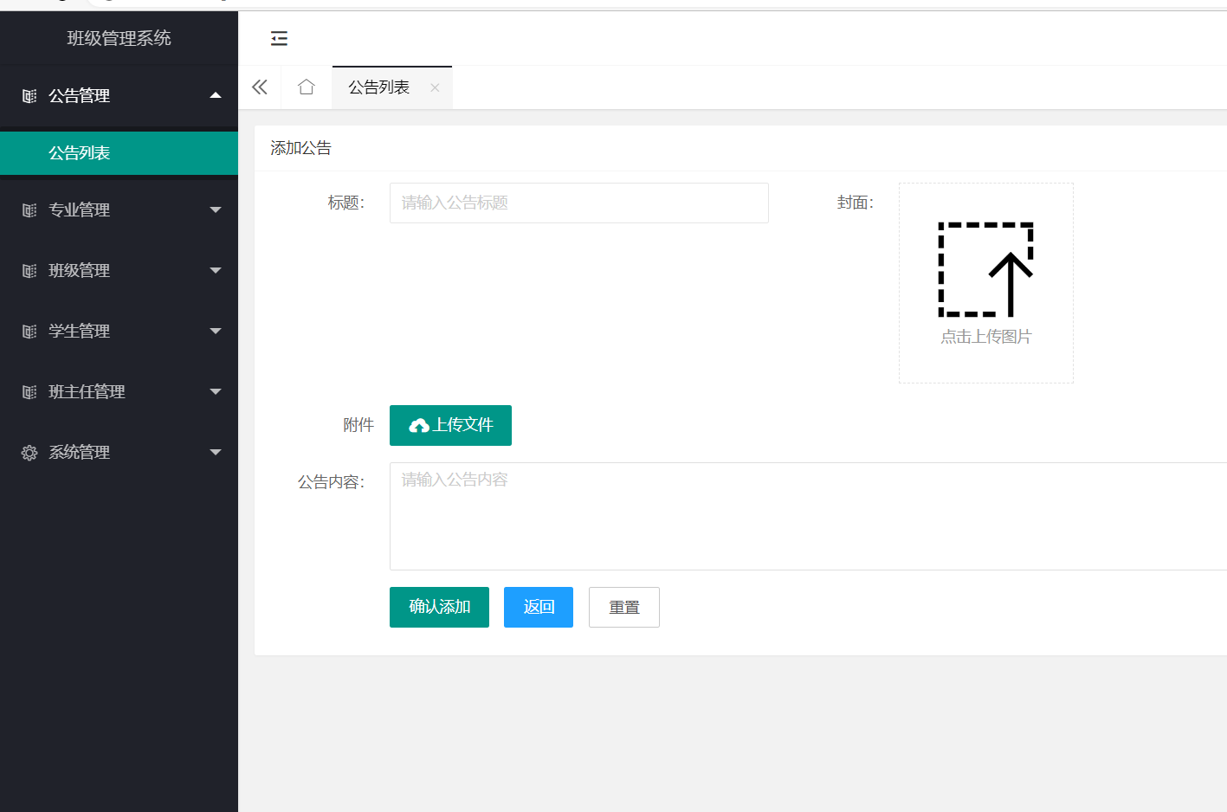This screenshot has width=1227, height=812.
Task: Click the 班主任管理 menu icon
Action: (x=29, y=392)
